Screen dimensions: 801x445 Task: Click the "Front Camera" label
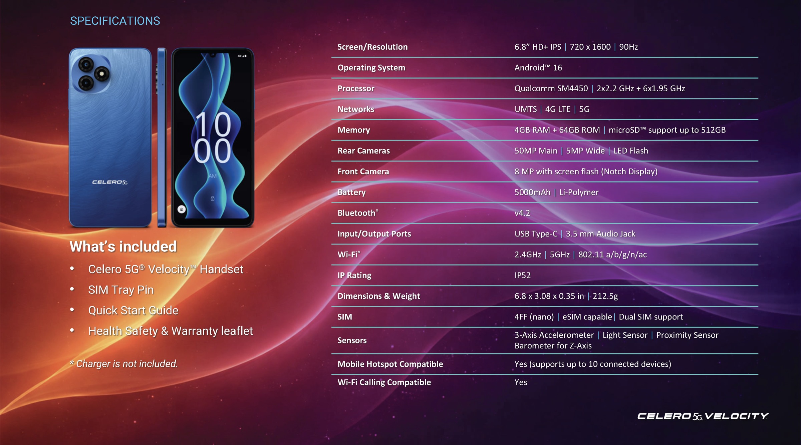pyautogui.click(x=363, y=172)
